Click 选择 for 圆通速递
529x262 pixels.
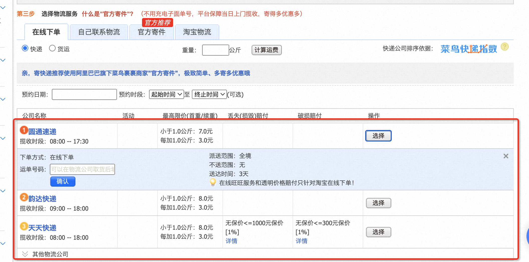pyautogui.click(x=378, y=136)
